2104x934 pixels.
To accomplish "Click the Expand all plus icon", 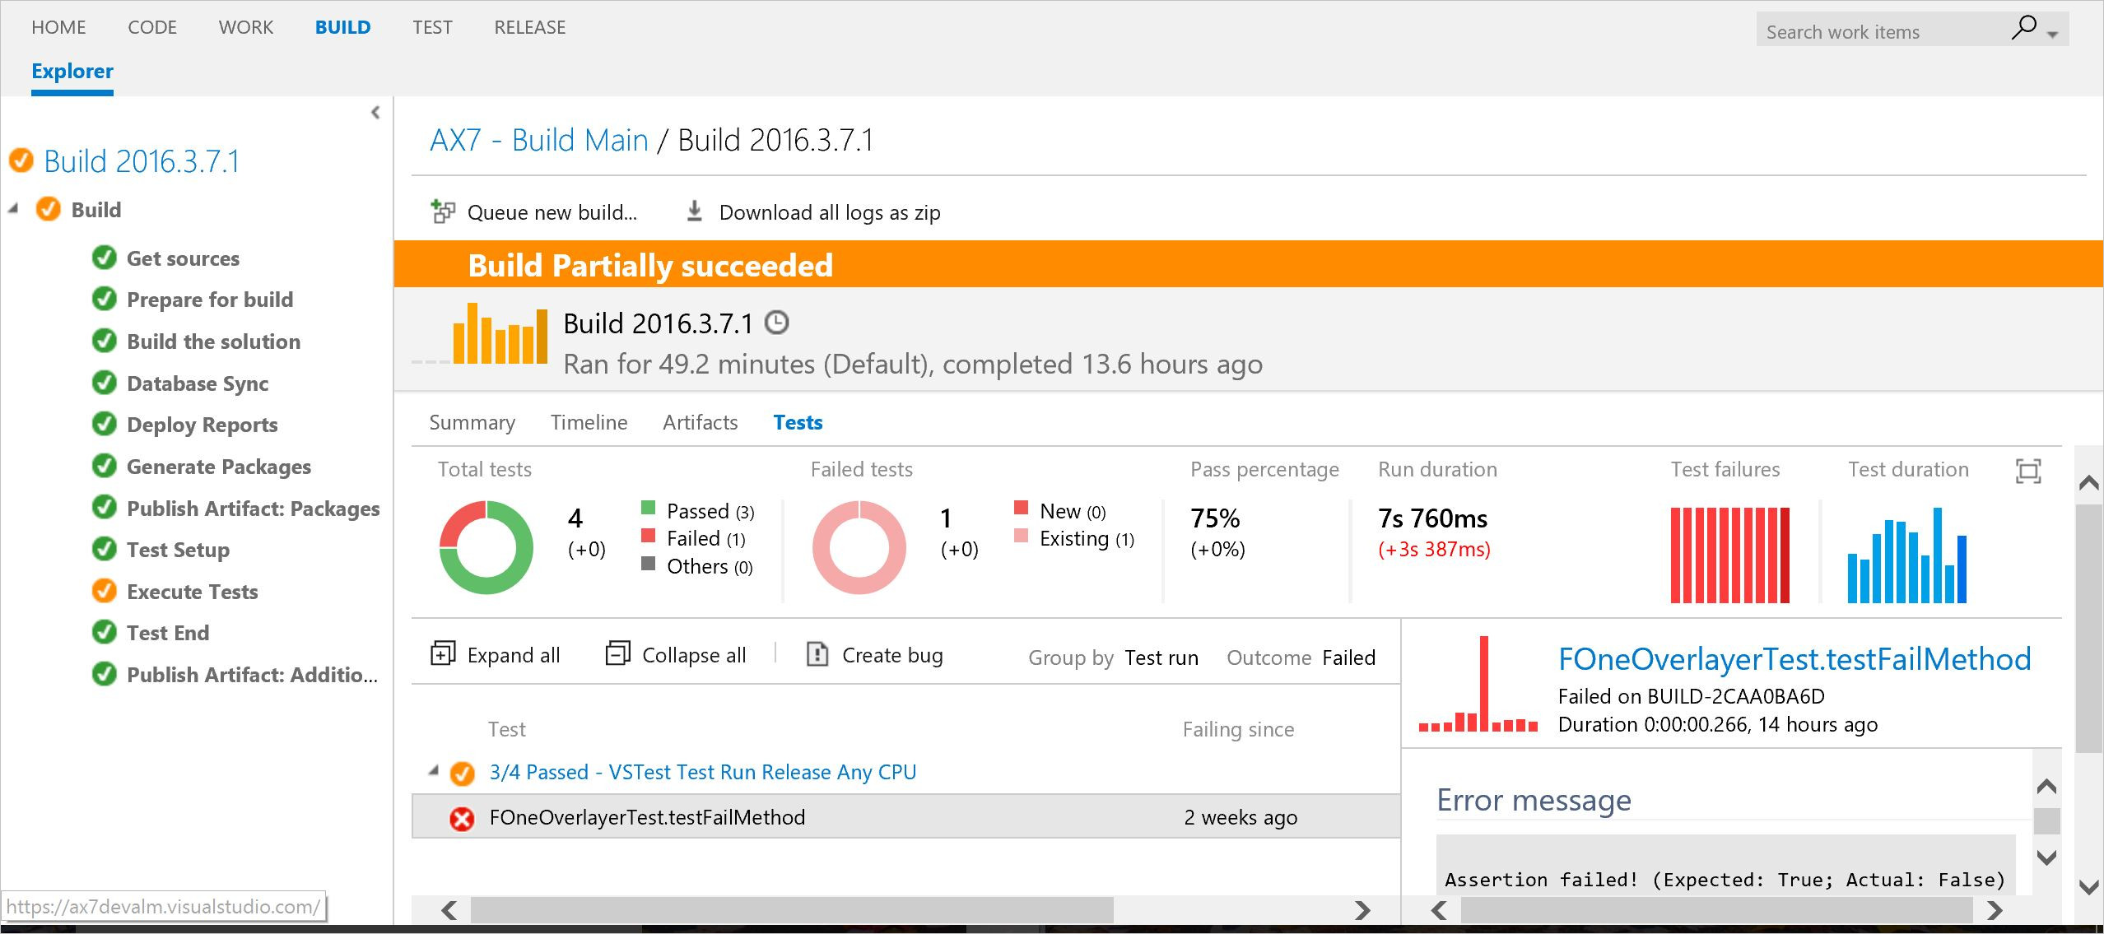I will point(443,653).
